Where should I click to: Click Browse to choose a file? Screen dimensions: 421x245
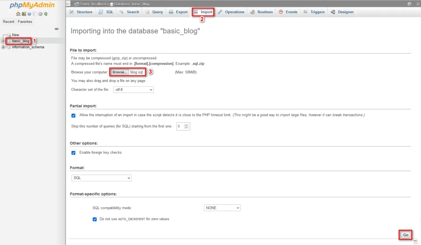(x=119, y=72)
